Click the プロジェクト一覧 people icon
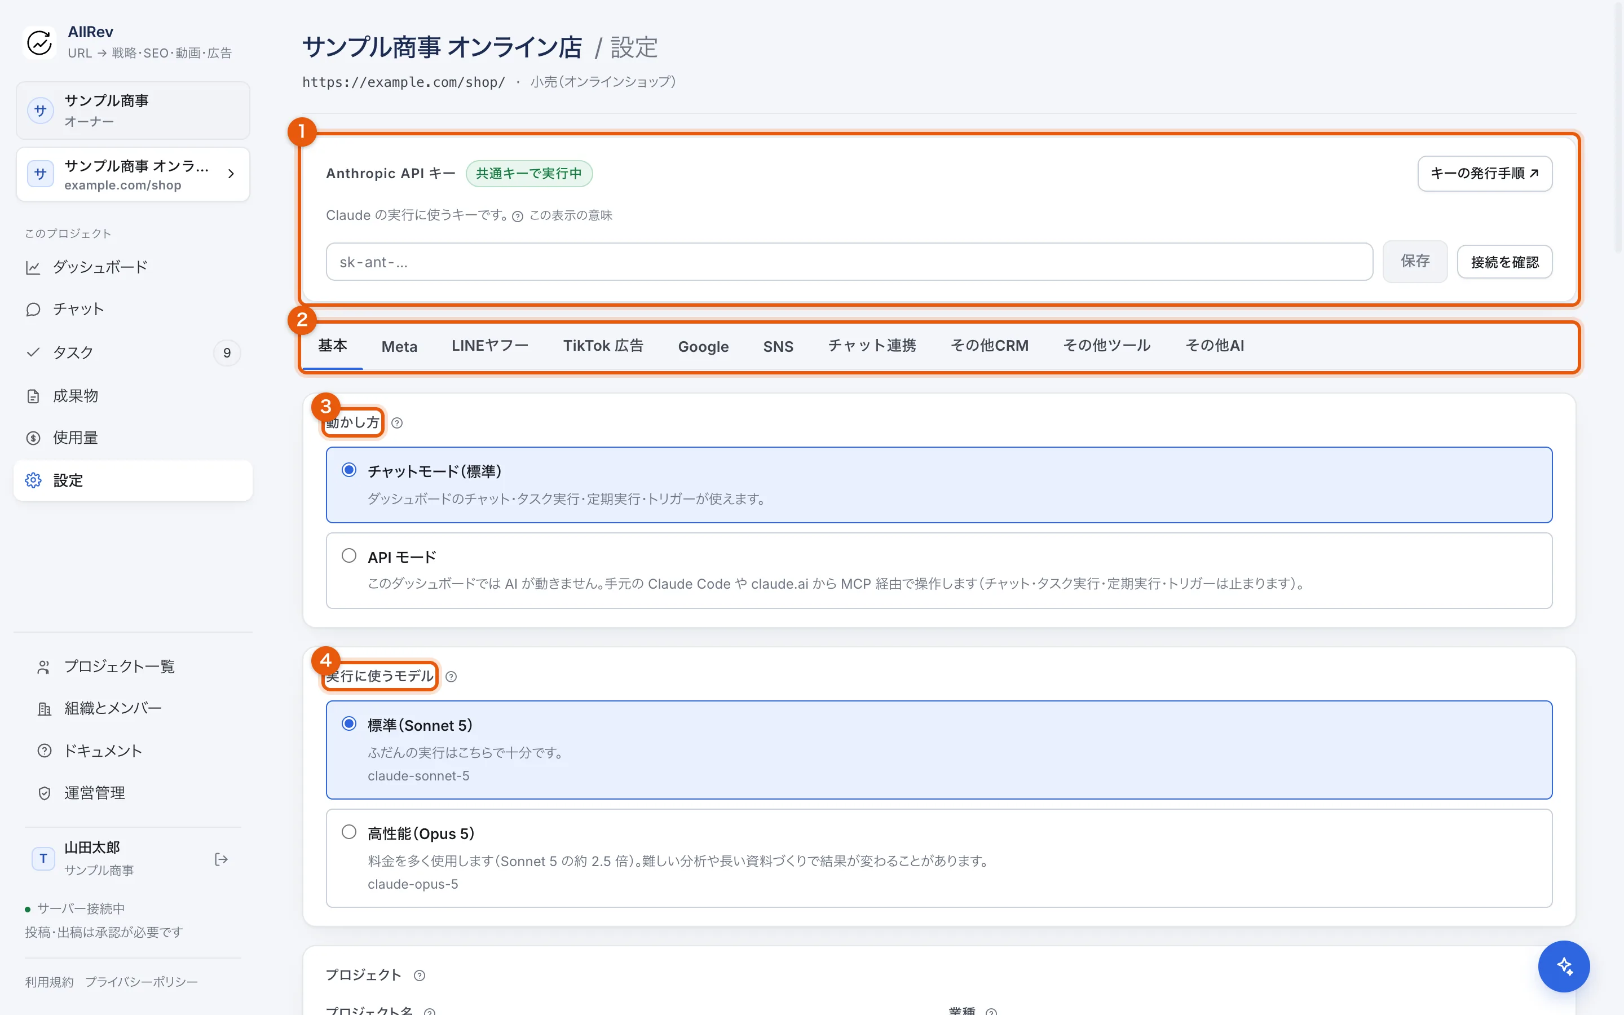 click(x=45, y=667)
